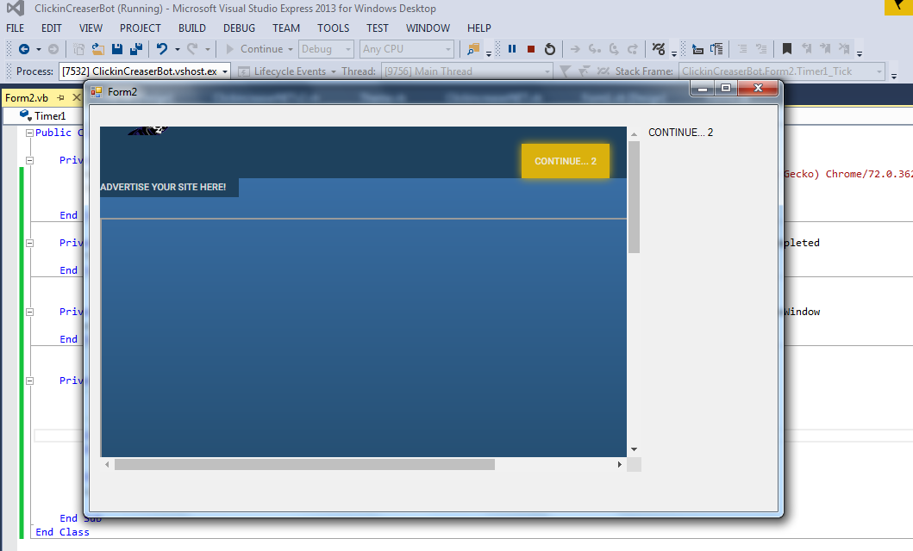913x551 pixels.
Task: Click the scroll left arrow in Form2 browser
Action: pos(107,464)
